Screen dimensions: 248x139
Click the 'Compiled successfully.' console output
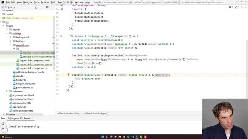[25, 127]
